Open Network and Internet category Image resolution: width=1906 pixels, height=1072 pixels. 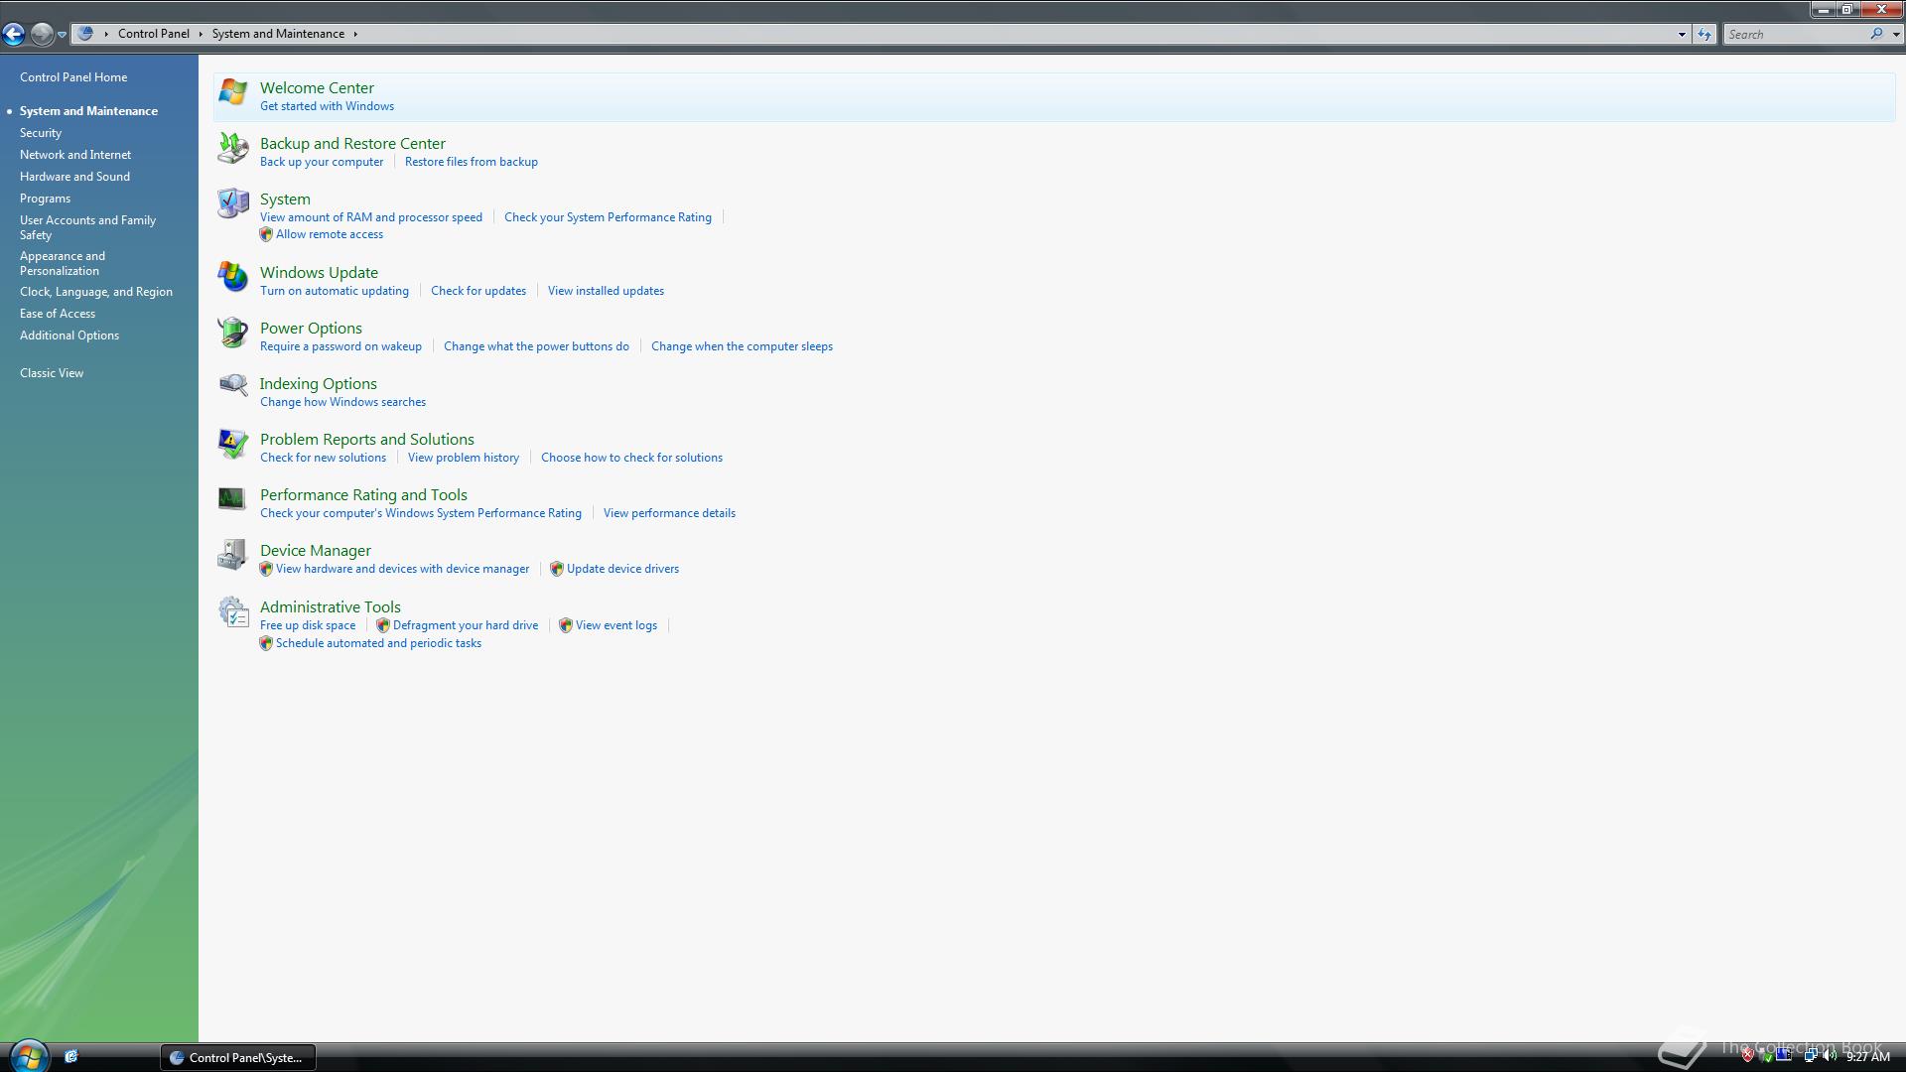(x=75, y=155)
